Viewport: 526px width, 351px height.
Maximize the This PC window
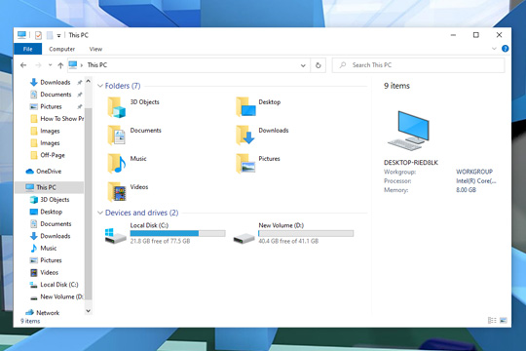(x=476, y=35)
